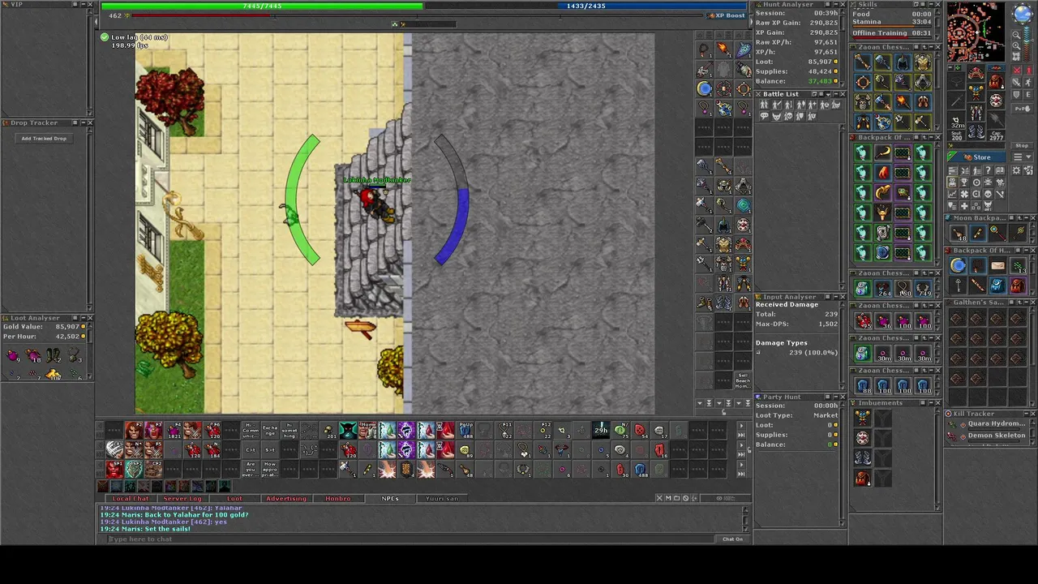Click the backpack equipment slot
1038x584 pixels.
tap(996, 81)
